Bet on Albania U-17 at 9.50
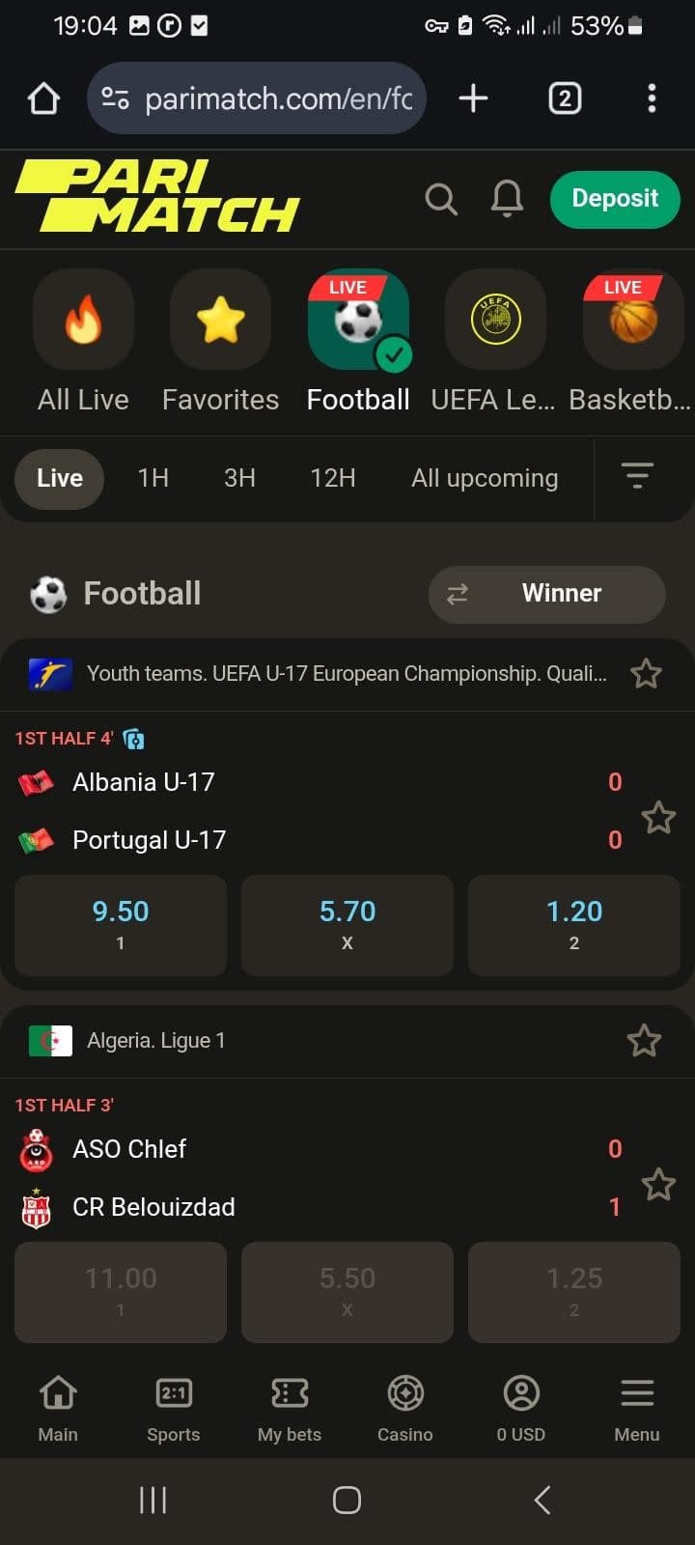Viewport: 695px width, 1545px height. pos(121,924)
